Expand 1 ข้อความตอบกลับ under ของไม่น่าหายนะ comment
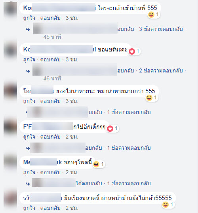 (x=129, y=112)
